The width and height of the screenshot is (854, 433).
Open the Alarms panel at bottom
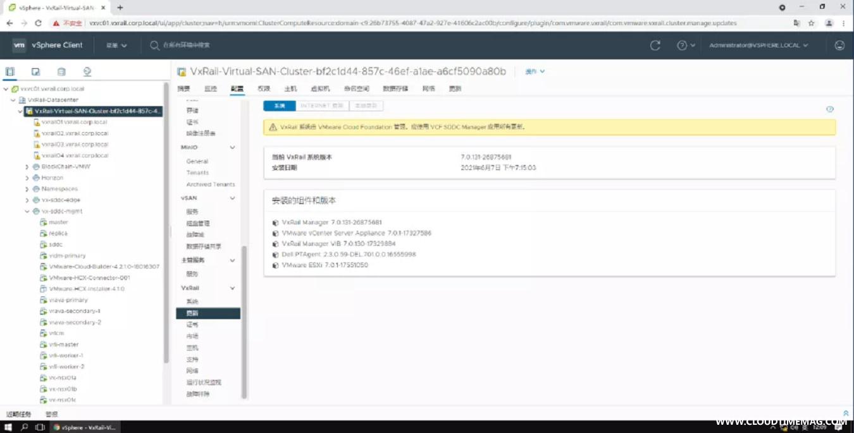tap(52, 414)
